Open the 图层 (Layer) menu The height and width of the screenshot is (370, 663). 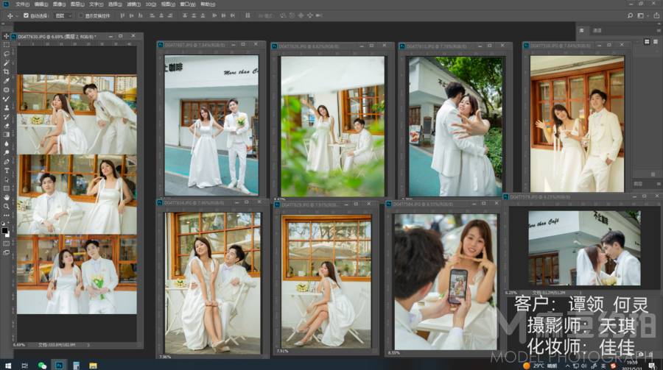tap(77, 4)
